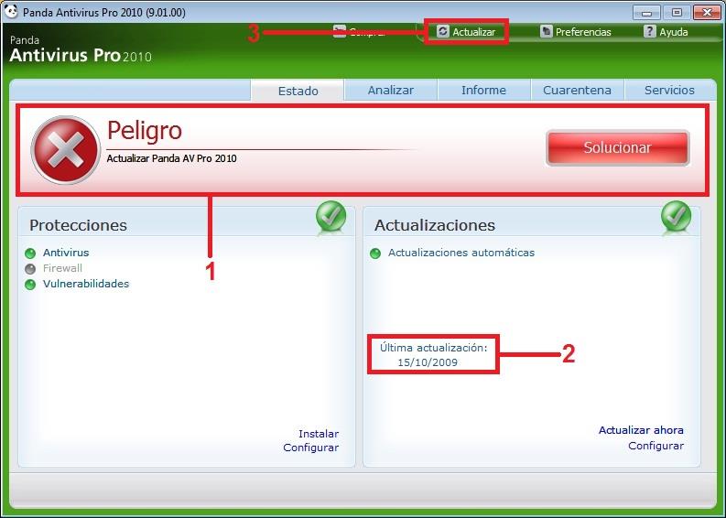Click the Ayuda question mark icon
Viewport: 726px width, 518px height.
650,31
